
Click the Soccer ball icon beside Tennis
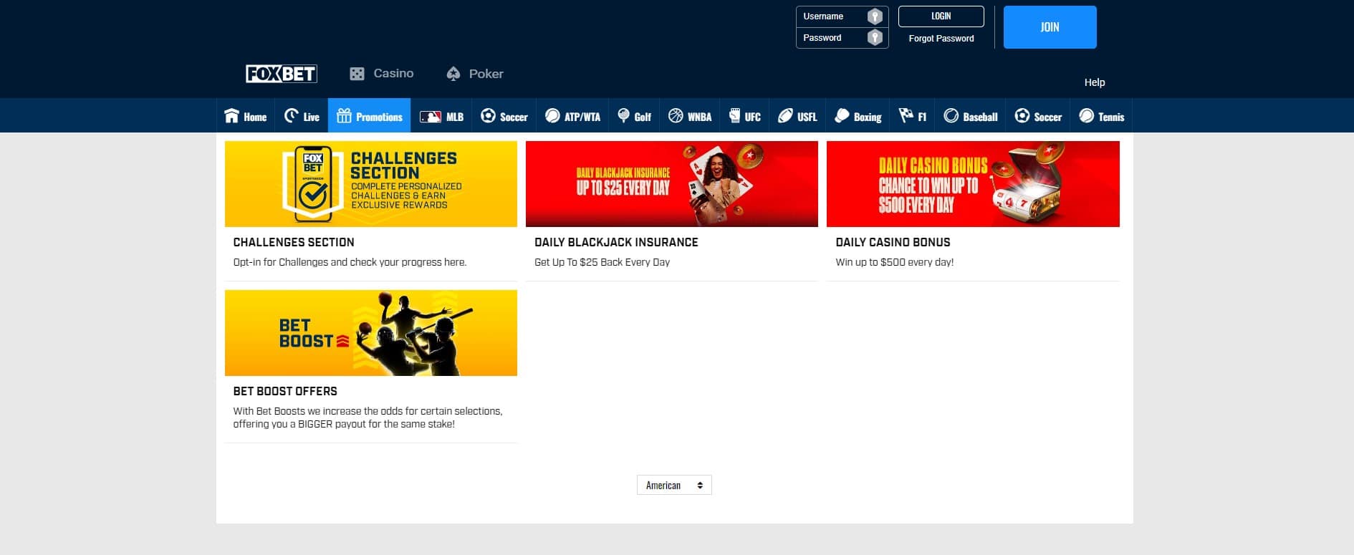[x=1022, y=116]
